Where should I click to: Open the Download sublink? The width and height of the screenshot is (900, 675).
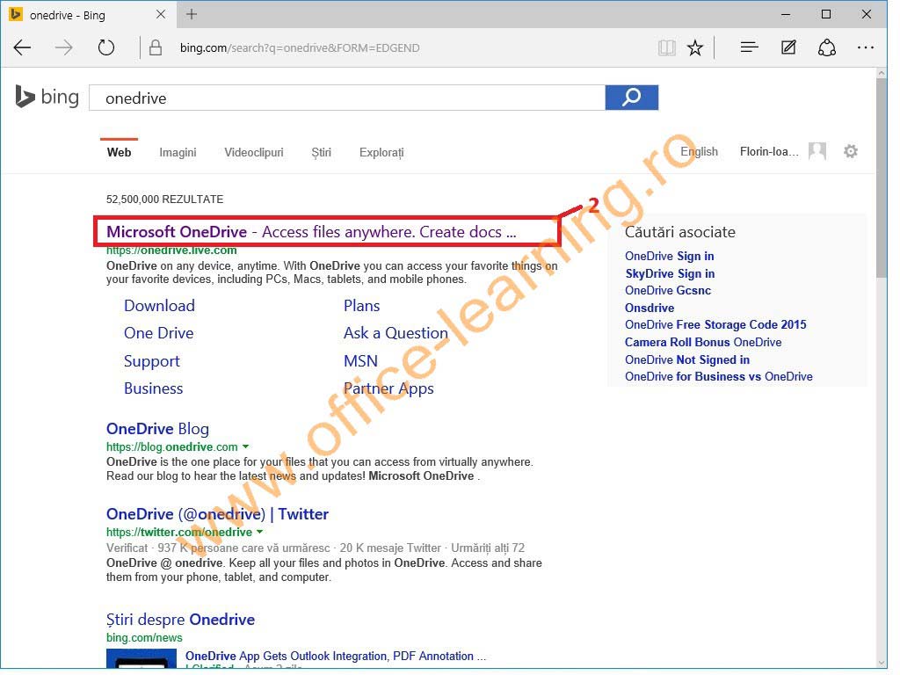pos(160,305)
